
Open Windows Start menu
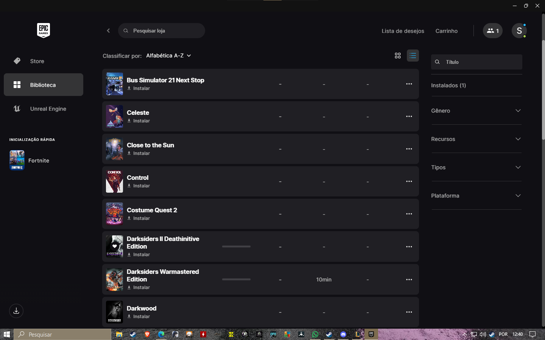(6, 334)
